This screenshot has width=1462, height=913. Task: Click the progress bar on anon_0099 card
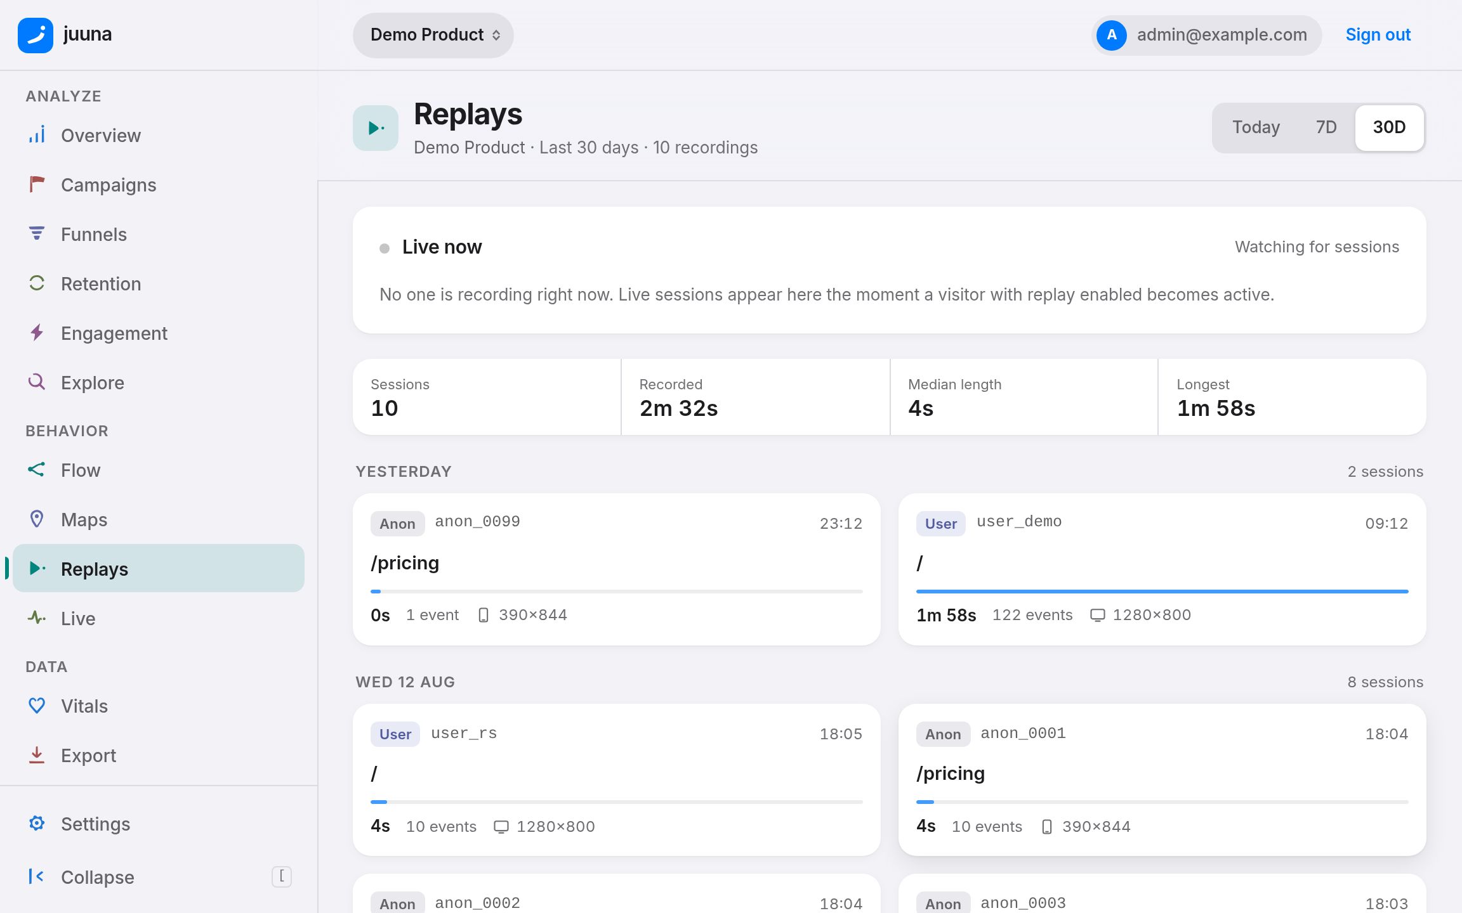[617, 592]
